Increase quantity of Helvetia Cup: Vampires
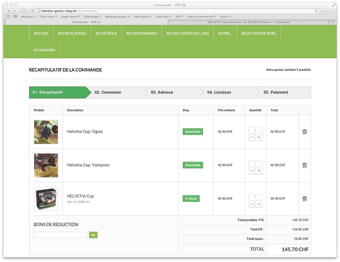 [x=259, y=171]
